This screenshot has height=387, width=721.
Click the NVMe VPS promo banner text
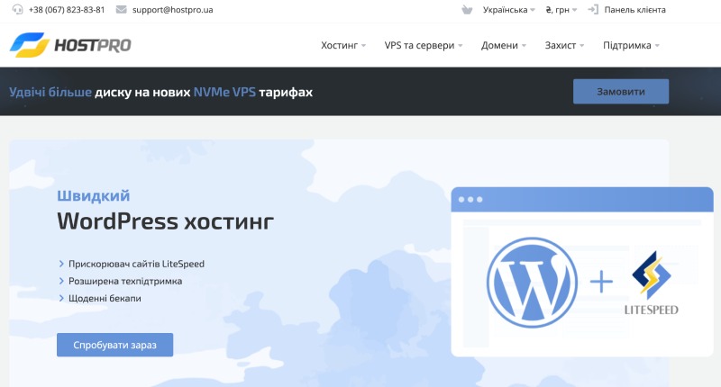[x=161, y=93]
